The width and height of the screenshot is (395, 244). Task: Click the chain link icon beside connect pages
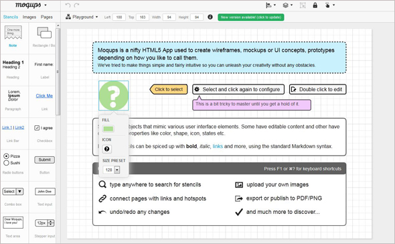click(102, 198)
